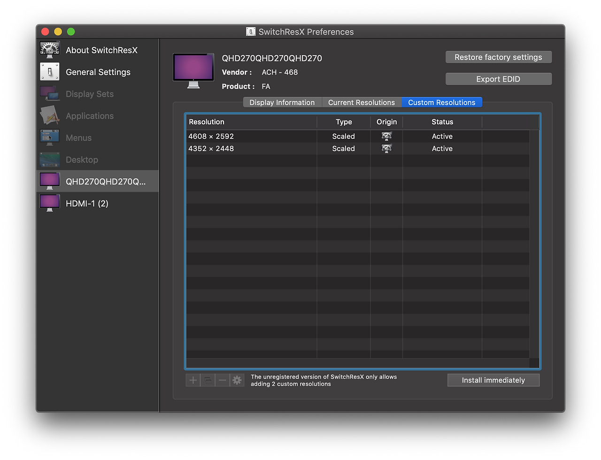Open the Custom Resolutions tab
Image resolution: width=601 pixels, height=460 pixels.
(x=442, y=102)
